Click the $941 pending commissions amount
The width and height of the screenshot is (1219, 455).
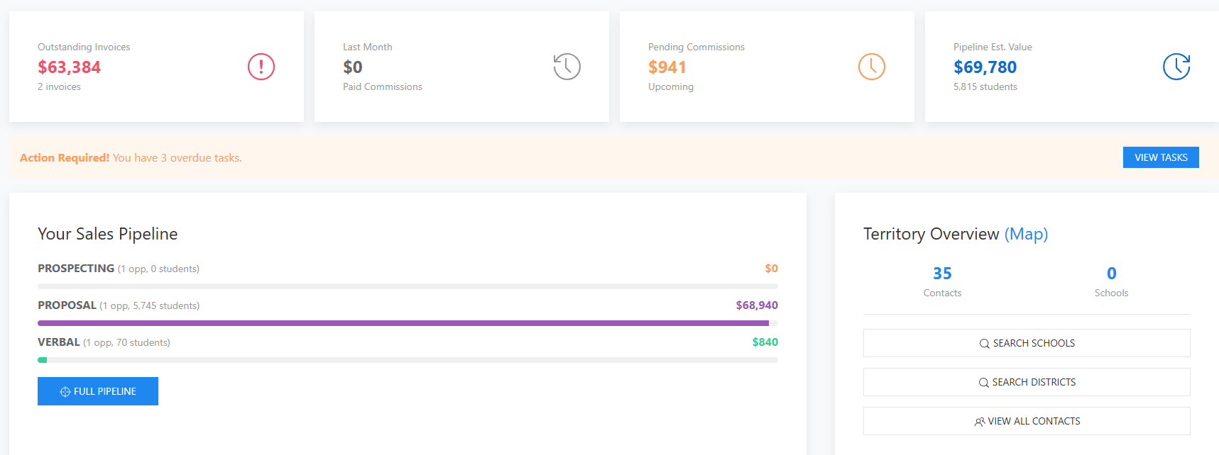point(667,67)
